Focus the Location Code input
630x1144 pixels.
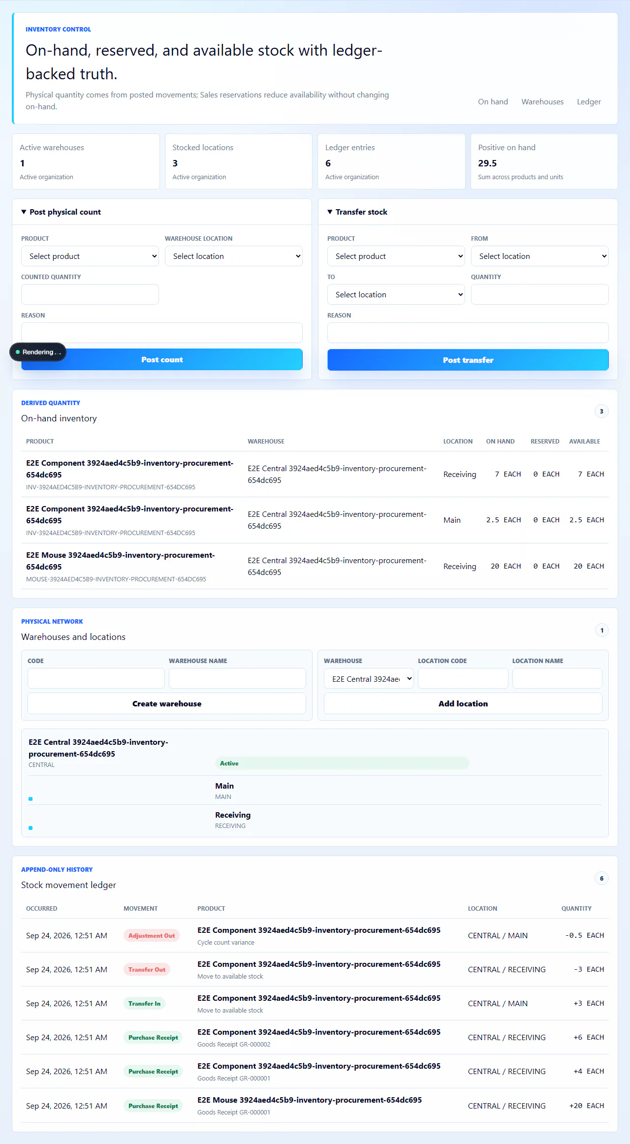point(463,678)
